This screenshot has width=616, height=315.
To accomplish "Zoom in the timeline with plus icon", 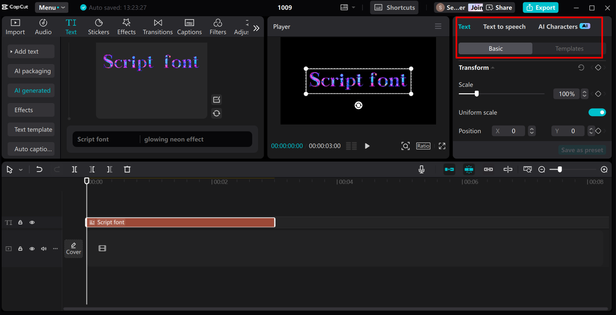I will pos(604,169).
